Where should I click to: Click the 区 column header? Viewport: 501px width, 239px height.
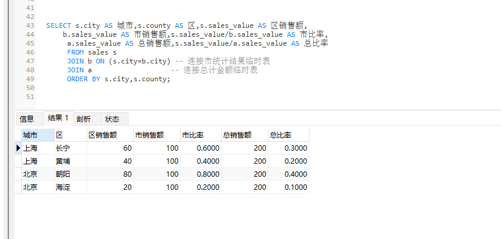tap(71, 135)
